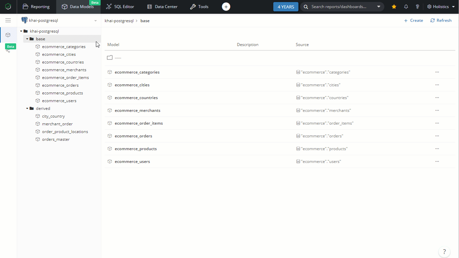Click the yellow star favorites icon
The image size is (459, 258).
pos(394,7)
